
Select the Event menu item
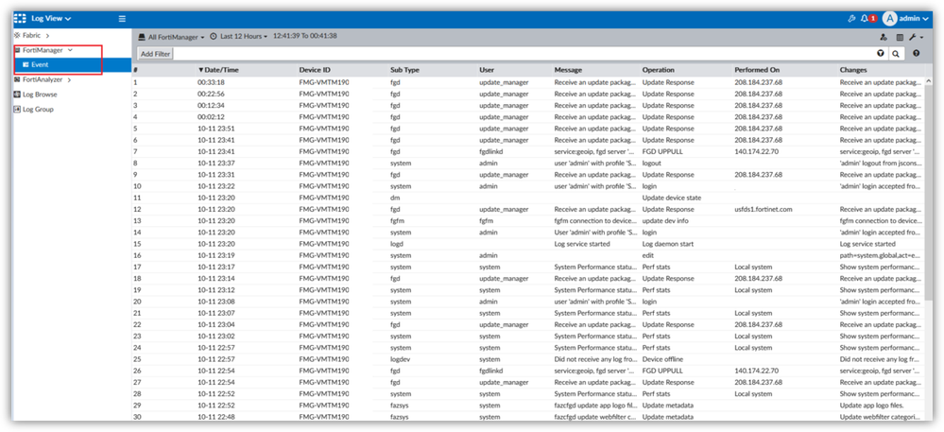coord(72,64)
